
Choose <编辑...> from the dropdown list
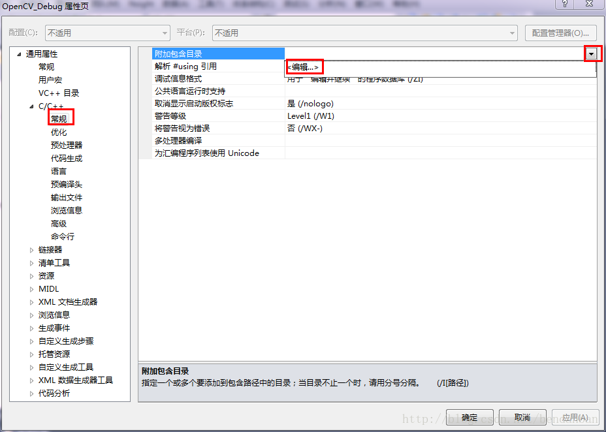tap(304, 67)
